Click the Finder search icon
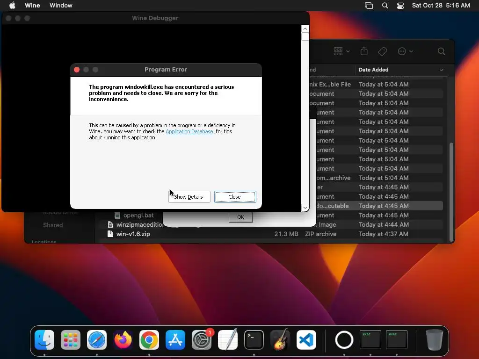479x359 pixels. point(441,51)
